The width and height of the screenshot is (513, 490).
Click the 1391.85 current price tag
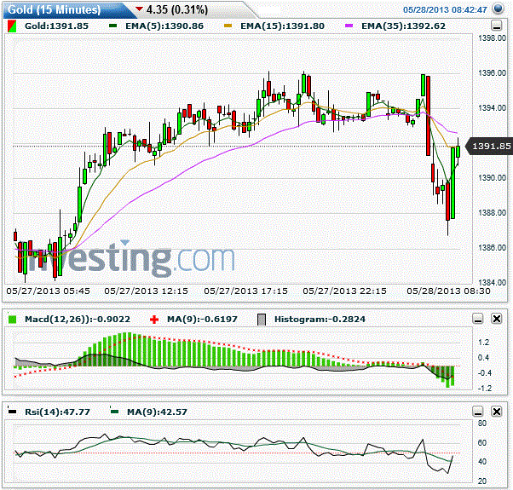490,146
